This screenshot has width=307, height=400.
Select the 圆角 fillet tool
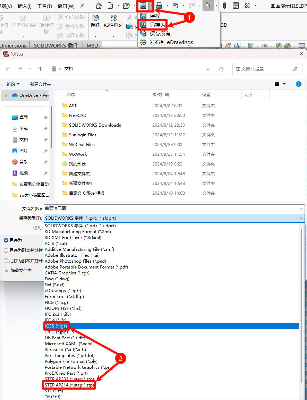(x=96, y=21)
